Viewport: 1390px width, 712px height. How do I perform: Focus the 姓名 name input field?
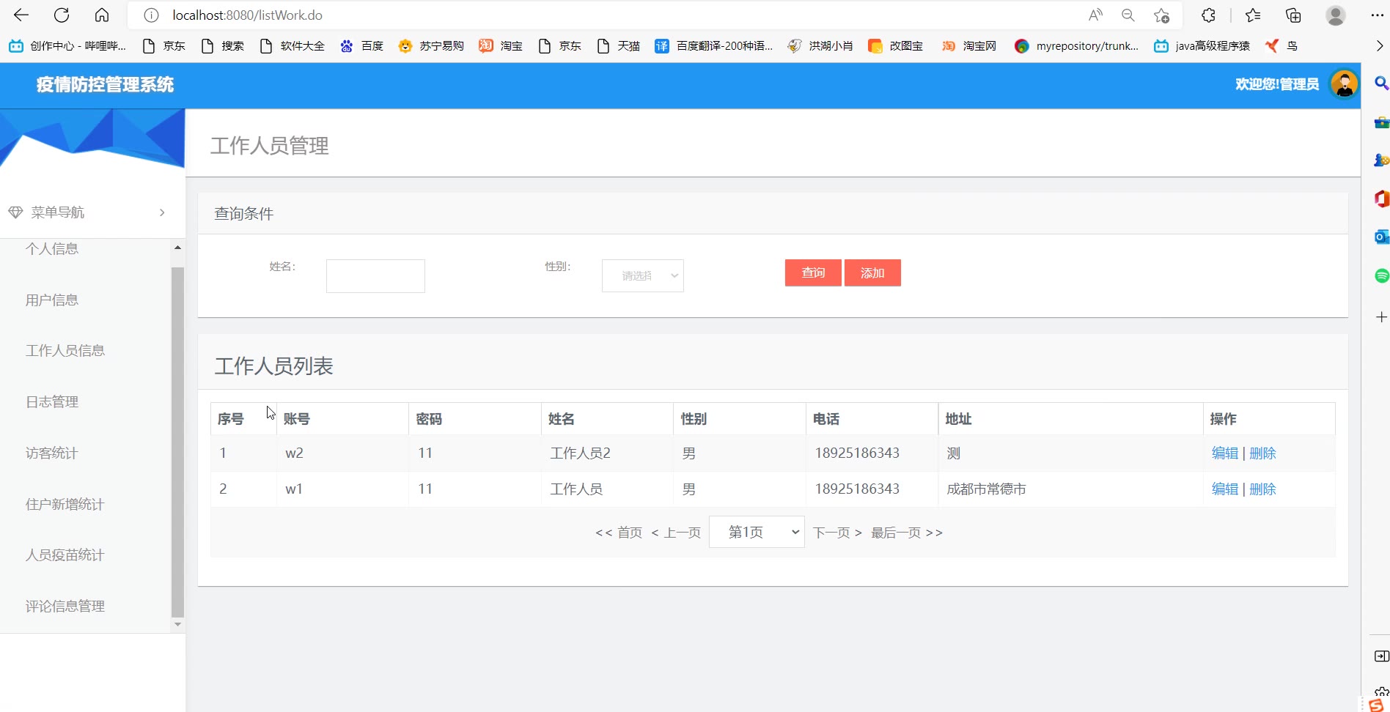[375, 276]
